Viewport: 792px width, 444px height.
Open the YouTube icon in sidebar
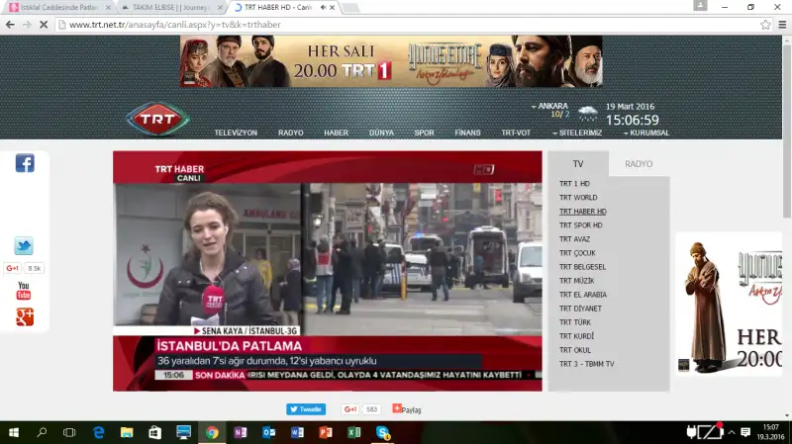click(24, 291)
